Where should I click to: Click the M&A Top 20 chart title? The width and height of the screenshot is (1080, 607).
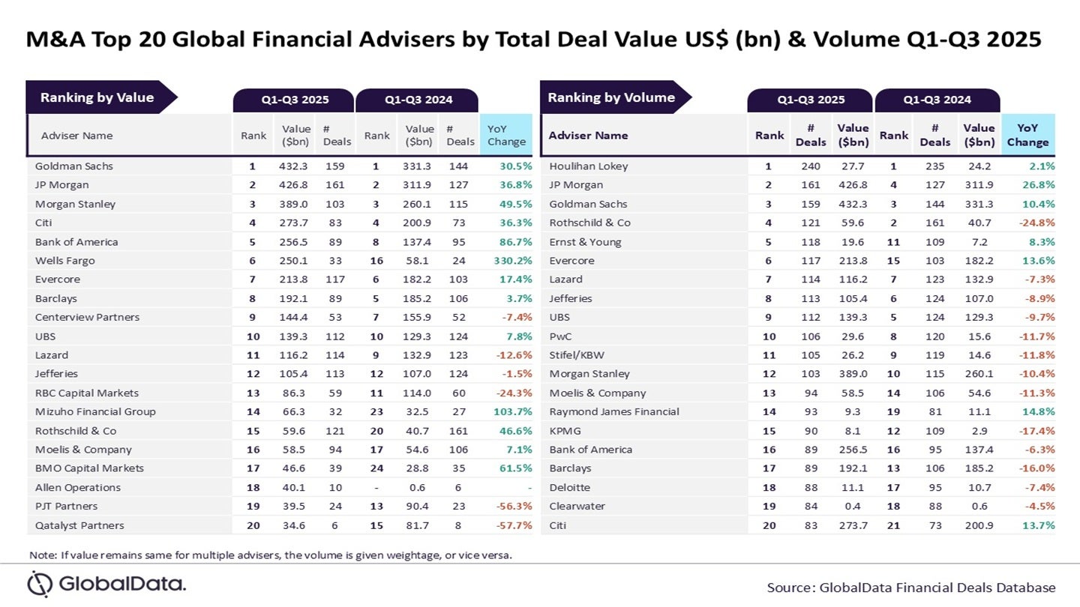click(533, 39)
